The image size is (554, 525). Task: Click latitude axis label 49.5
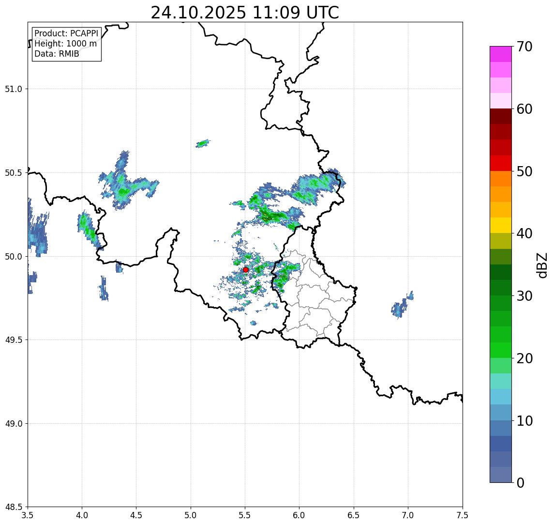14,340
